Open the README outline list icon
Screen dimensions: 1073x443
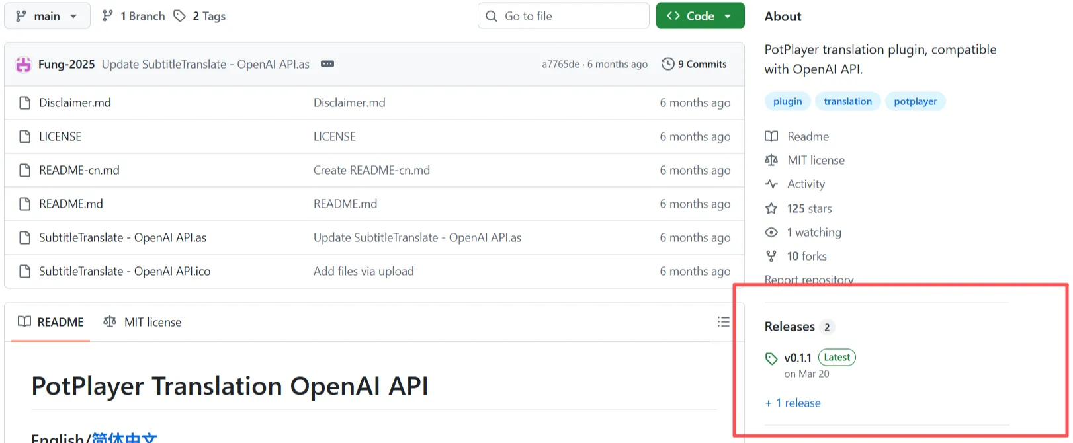[x=723, y=322]
